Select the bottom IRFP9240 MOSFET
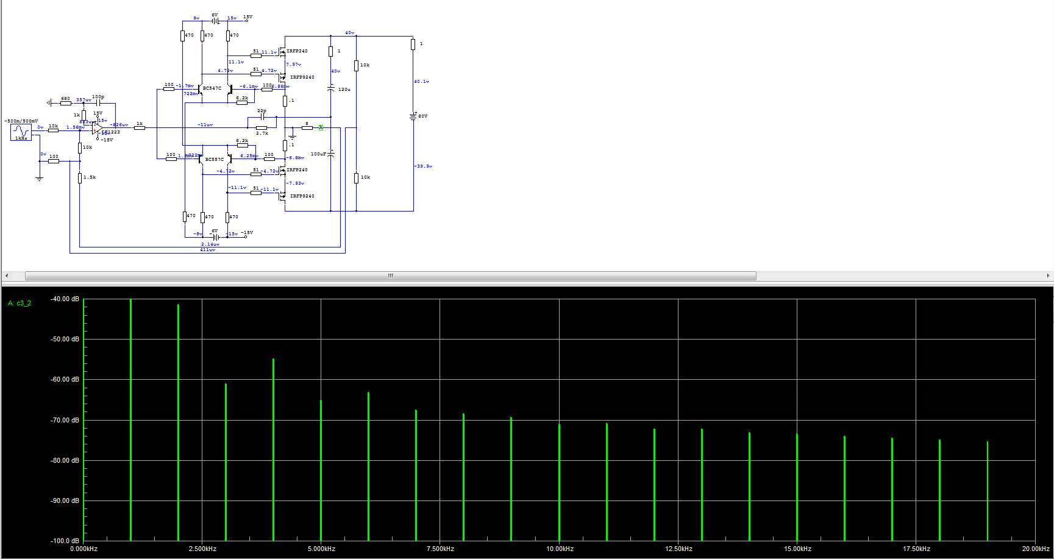The height and width of the screenshot is (559, 1054). [282, 196]
